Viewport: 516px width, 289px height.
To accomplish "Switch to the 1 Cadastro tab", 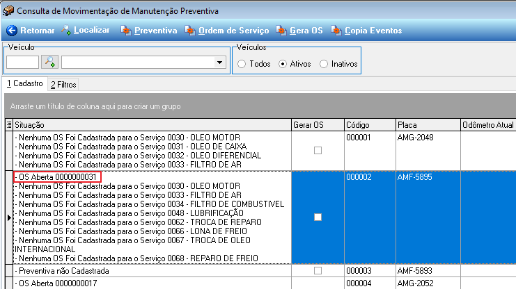I will (x=25, y=84).
